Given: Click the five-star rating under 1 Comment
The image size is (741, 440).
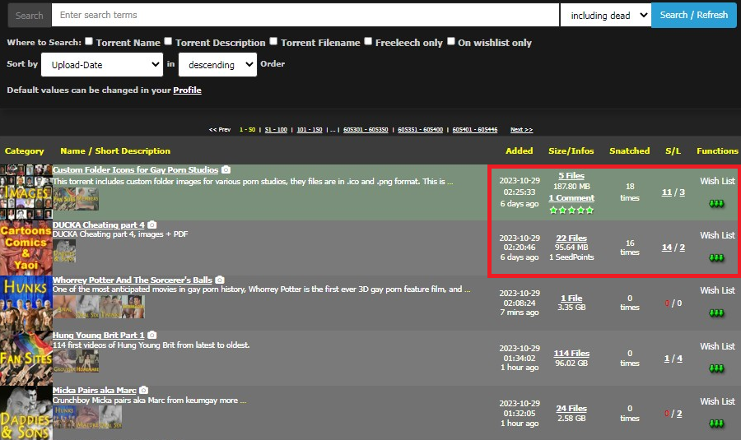Looking at the screenshot, I should pos(571,210).
